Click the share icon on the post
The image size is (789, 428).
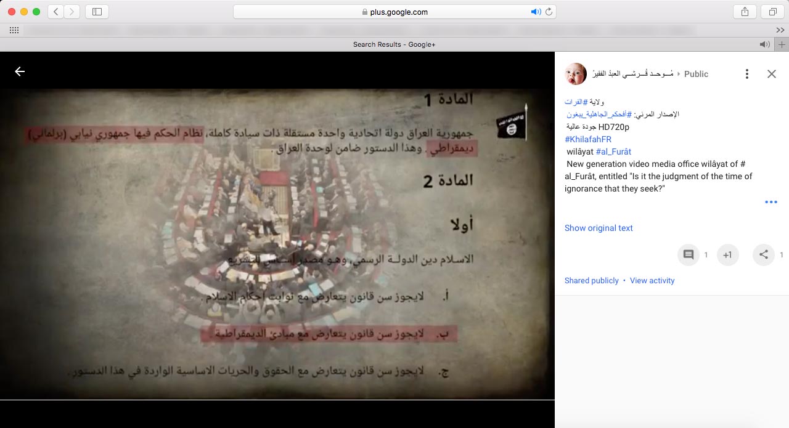click(x=763, y=255)
